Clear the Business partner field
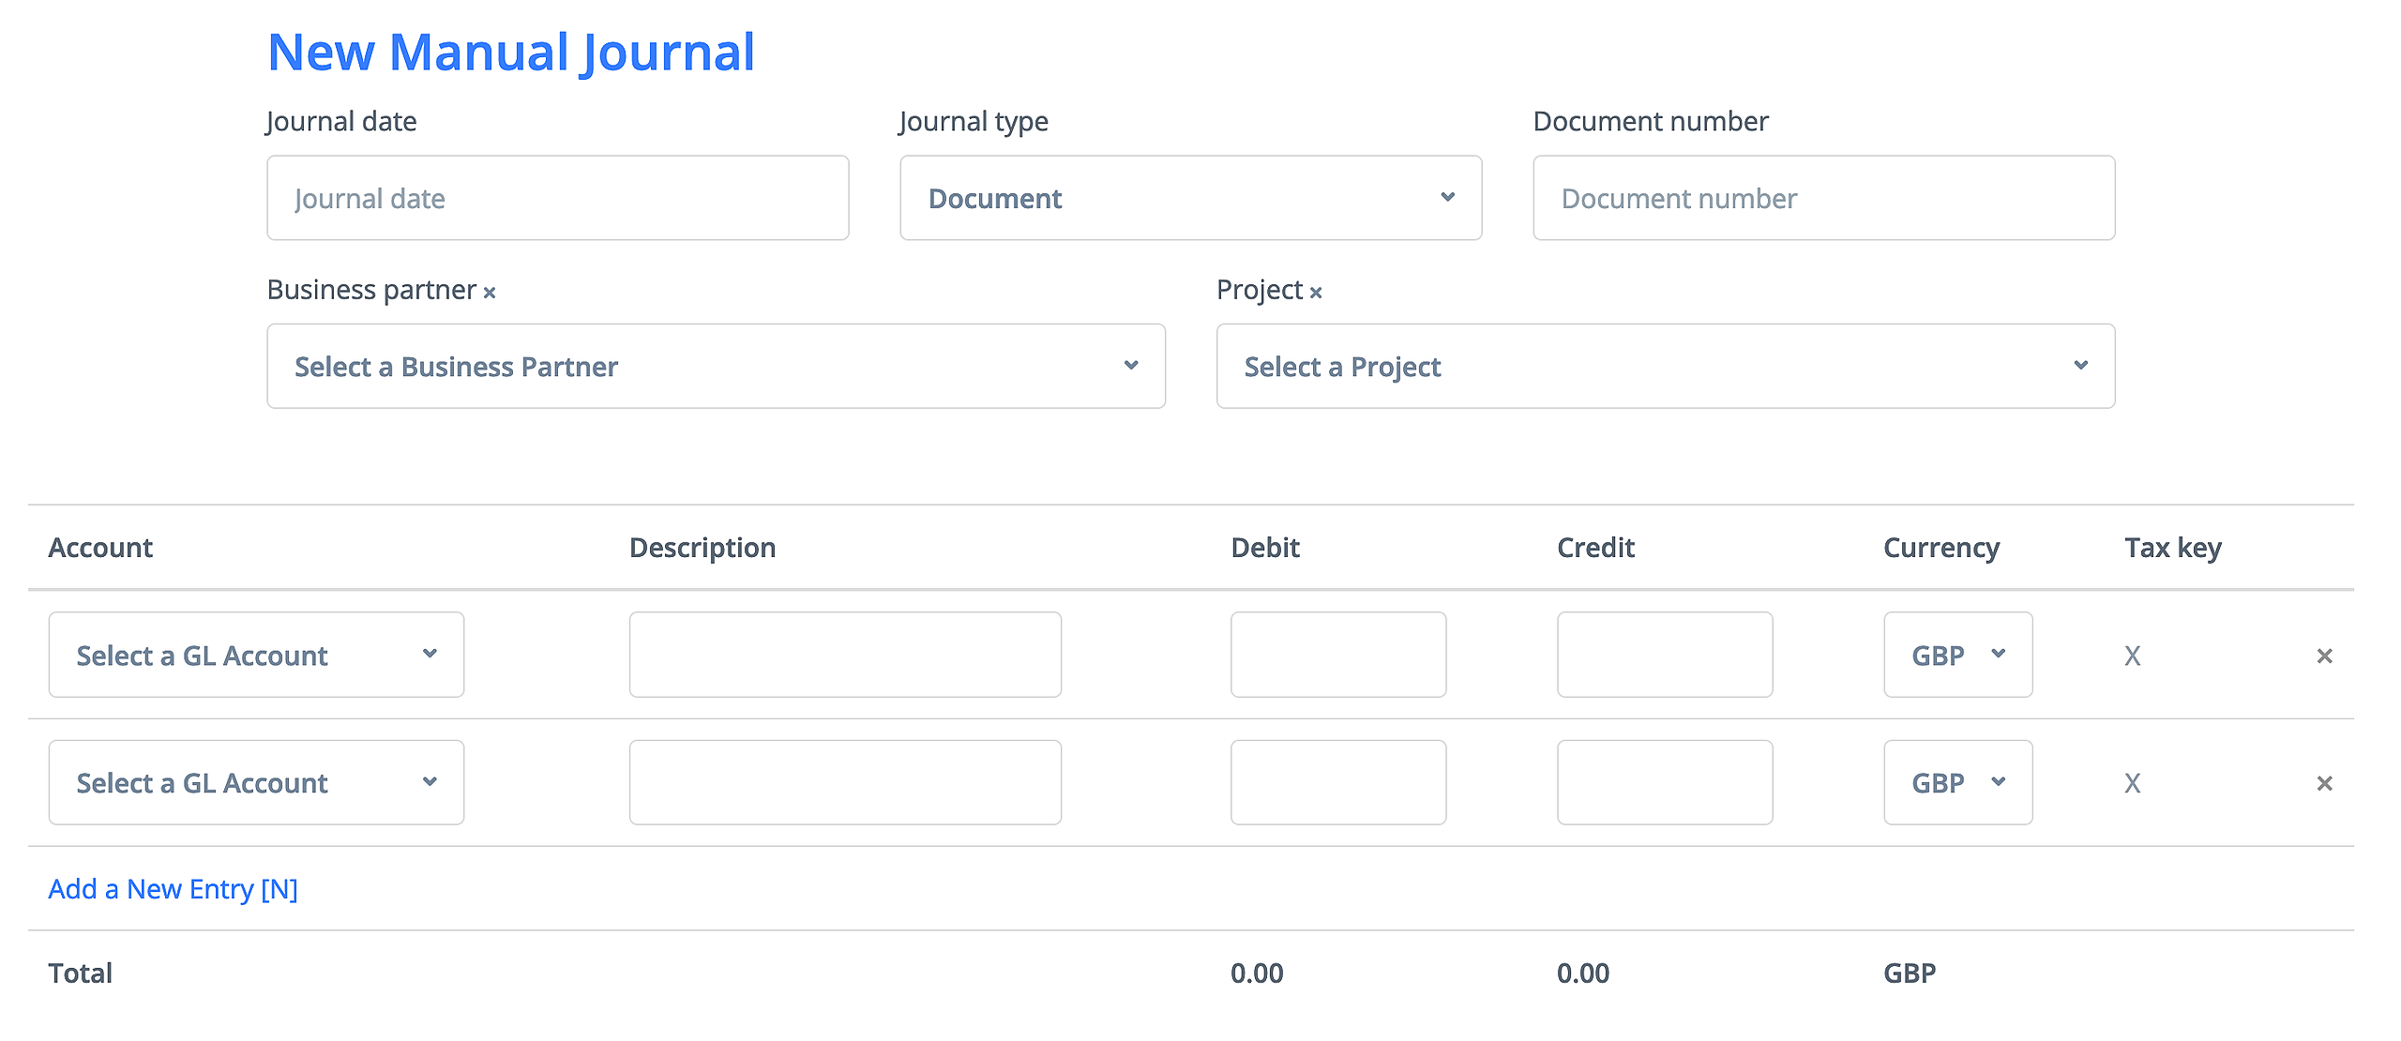The height and width of the screenshot is (1041, 2401). [x=490, y=293]
